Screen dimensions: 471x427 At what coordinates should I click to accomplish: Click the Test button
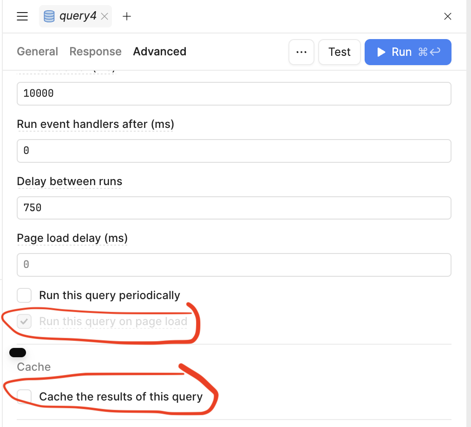(x=339, y=52)
